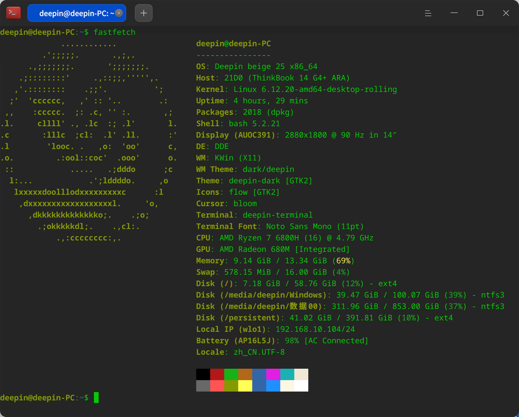Close the terminal window
This screenshot has width=519, height=417.
click(x=506, y=13)
